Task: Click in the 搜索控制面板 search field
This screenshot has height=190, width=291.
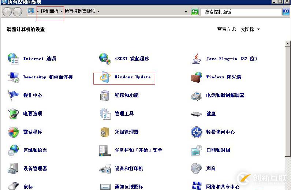Action: (x=241, y=12)
